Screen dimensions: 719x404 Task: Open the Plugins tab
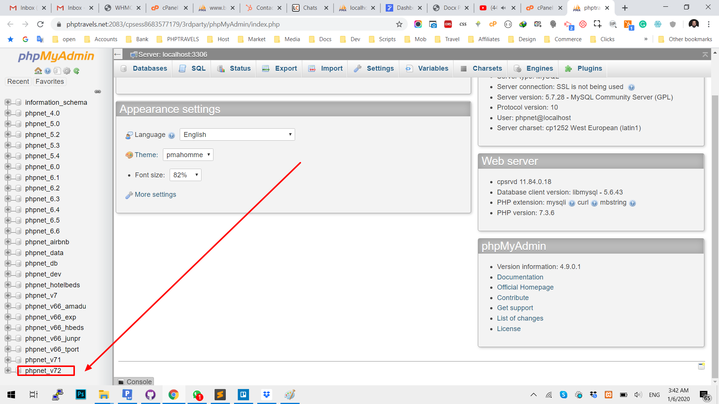[x=583, y=68]
